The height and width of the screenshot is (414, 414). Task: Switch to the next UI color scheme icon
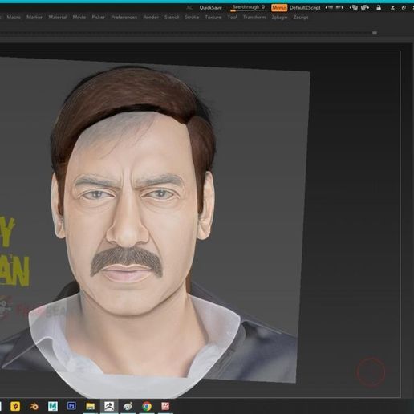click(x=365, y=8)
